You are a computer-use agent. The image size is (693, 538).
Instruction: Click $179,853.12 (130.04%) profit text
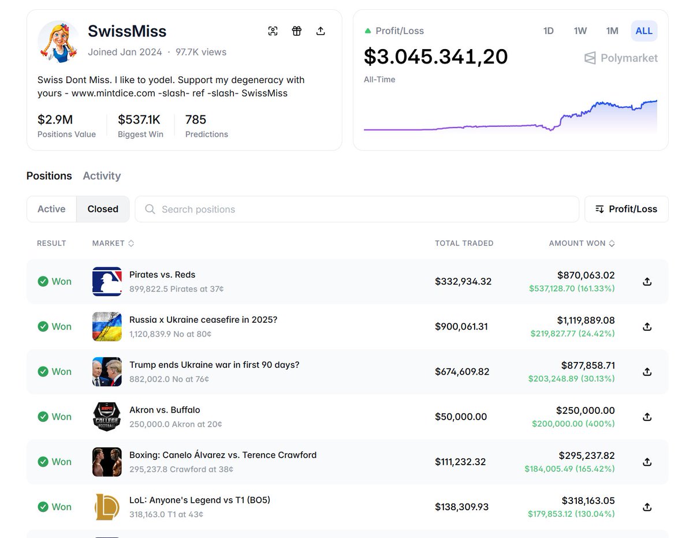click(x=572, y=514)
